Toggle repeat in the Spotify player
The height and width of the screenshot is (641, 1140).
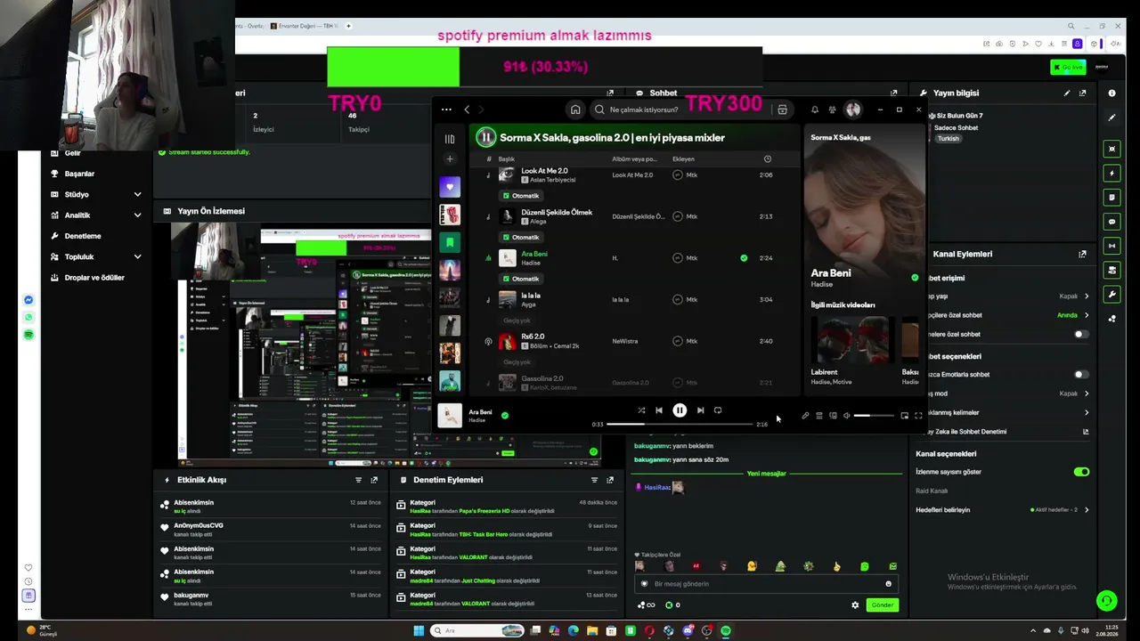pos(718,410)
